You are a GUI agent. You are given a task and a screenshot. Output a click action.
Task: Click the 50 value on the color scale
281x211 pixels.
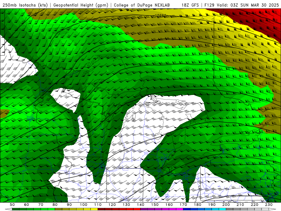click(12, 205)
